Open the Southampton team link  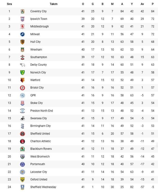[39, 57]
